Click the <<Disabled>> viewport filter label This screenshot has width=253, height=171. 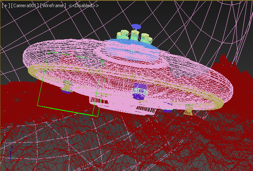(x=84, y=5)
